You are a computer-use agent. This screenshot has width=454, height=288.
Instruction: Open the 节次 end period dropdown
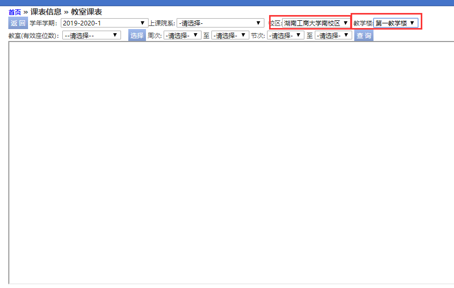[333, 35]
